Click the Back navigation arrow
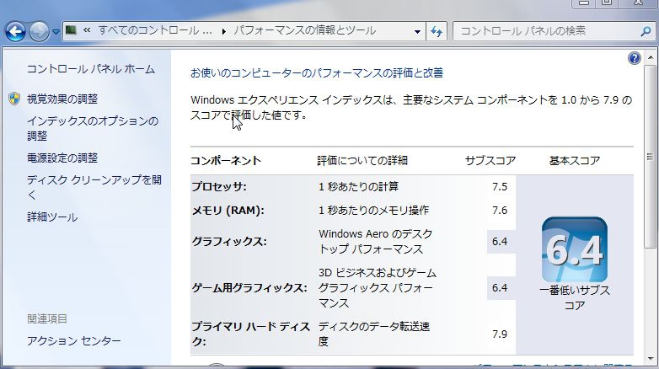 [x=15, y=31]
